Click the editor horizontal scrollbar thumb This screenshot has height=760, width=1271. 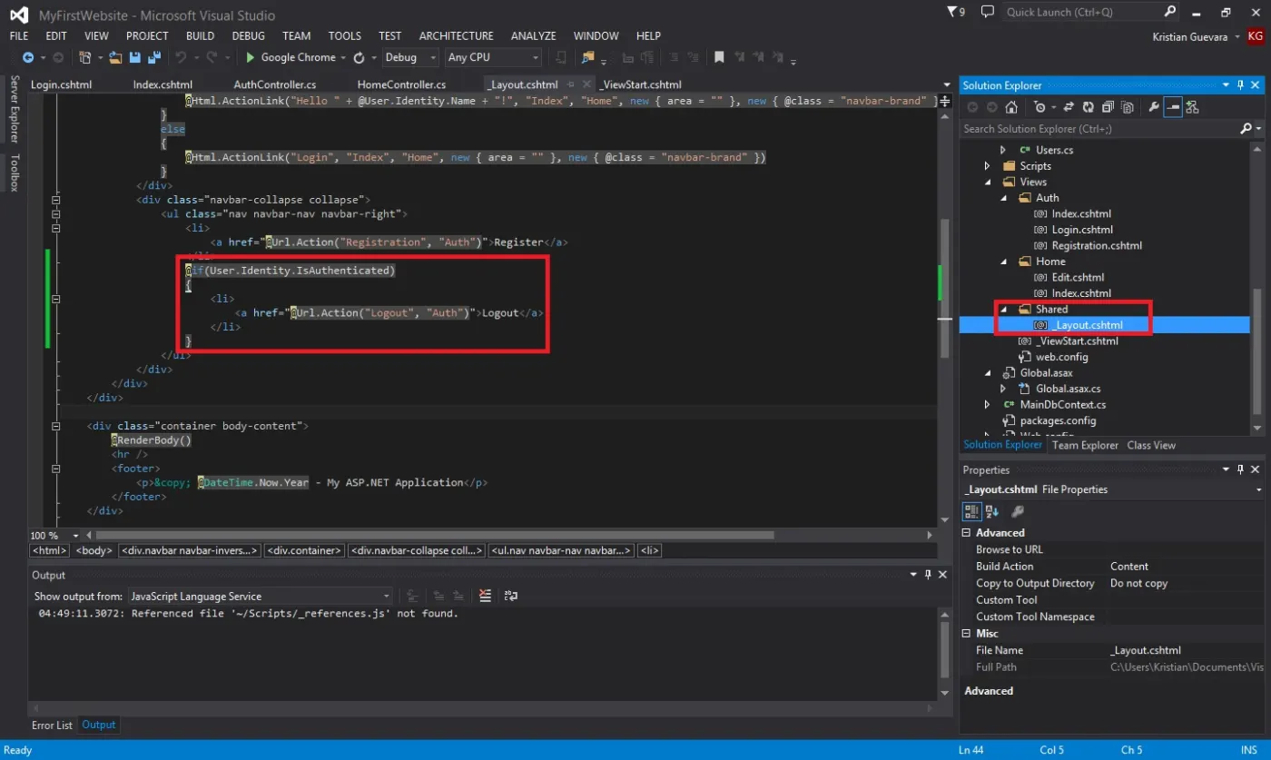[434, 536]
